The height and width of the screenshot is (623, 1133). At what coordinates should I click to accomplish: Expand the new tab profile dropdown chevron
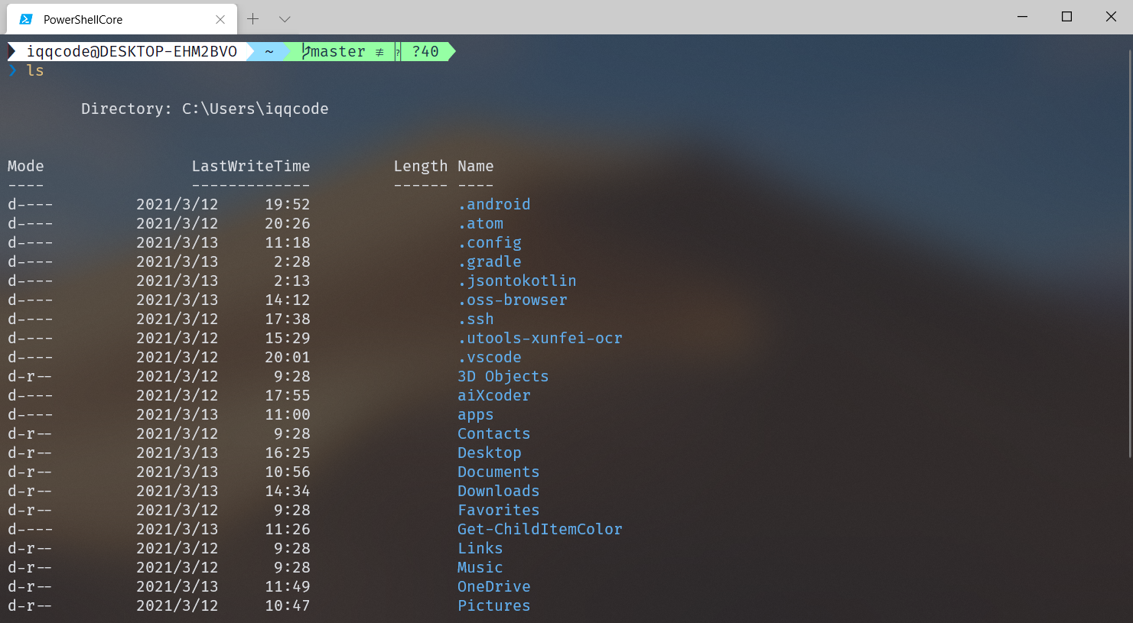(285, 19)
